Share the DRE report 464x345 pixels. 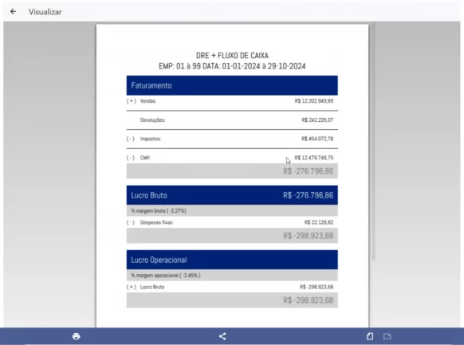[x=222, y=336]
